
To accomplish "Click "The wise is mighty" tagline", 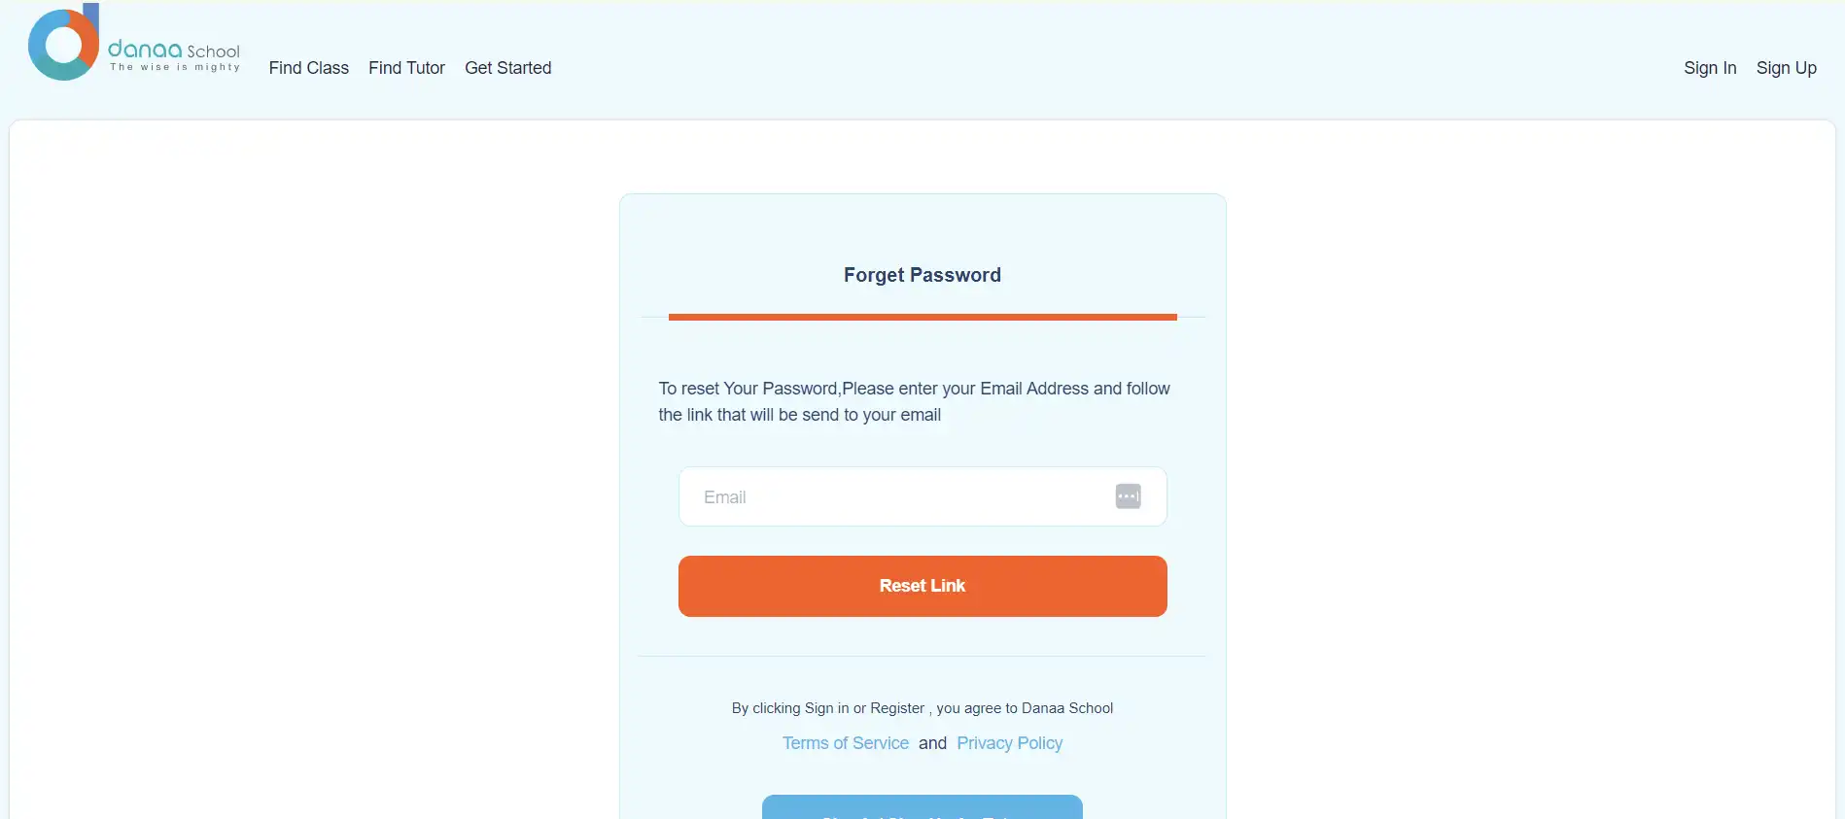I will [175, 67].
